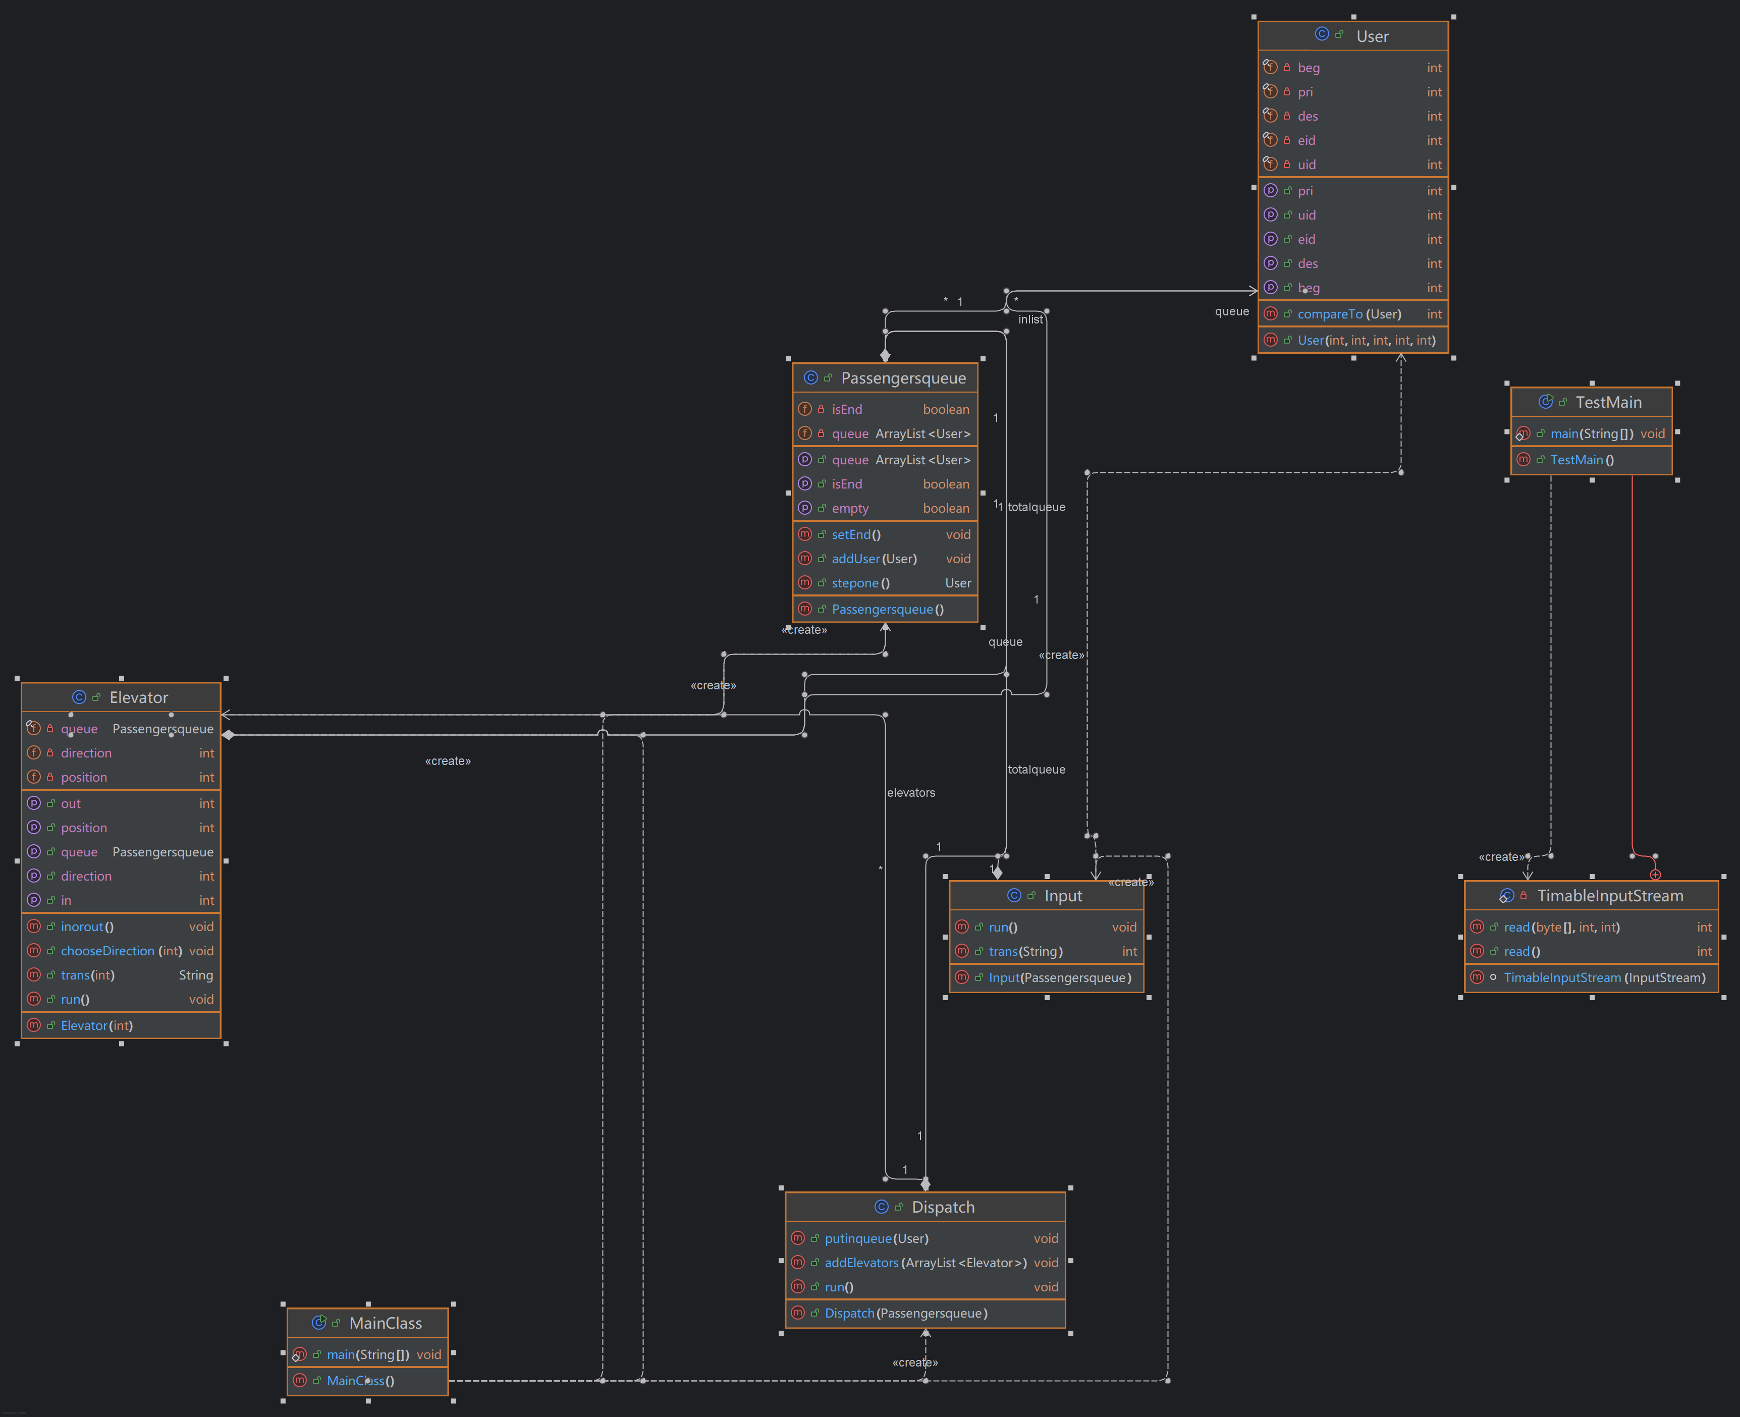1740x1417 pixels.
Task: Select the TestMain class title
Action: coord(1608,402)
